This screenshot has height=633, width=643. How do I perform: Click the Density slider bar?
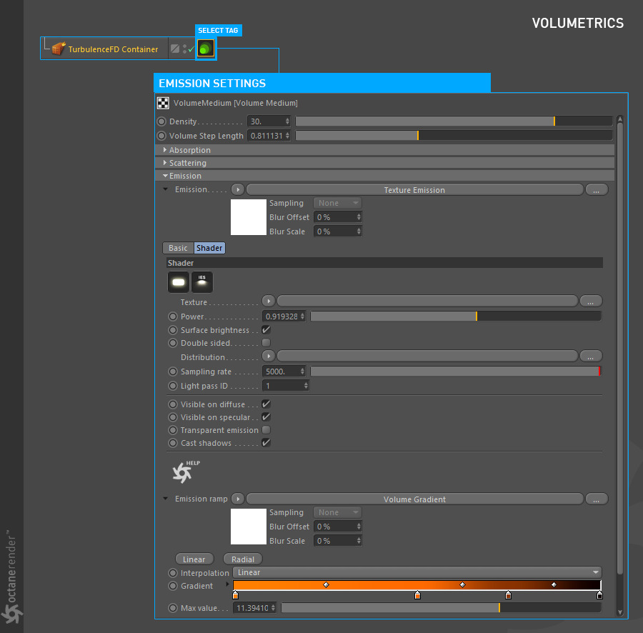(x=454, y=121)
